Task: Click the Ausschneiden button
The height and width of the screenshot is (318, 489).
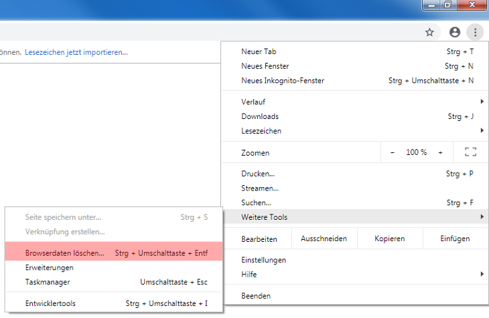Action: point(324,238)
